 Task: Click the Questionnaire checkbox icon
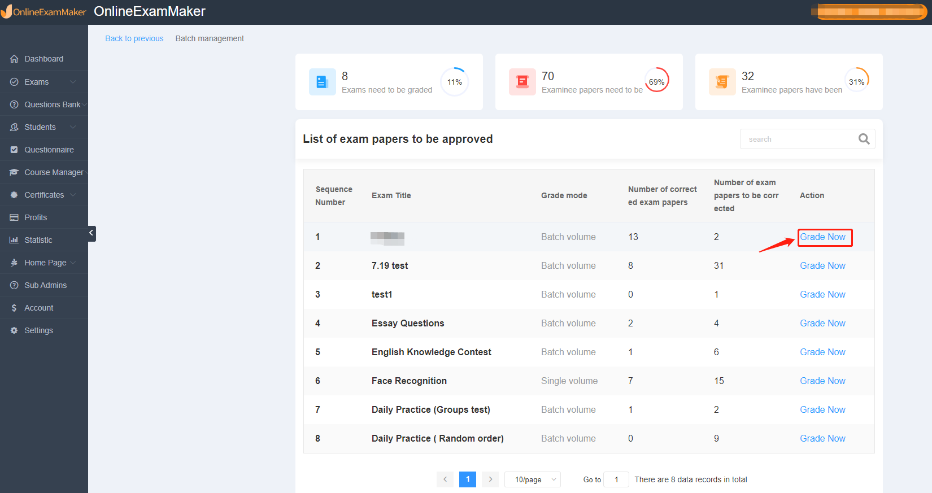pos(14,150)
